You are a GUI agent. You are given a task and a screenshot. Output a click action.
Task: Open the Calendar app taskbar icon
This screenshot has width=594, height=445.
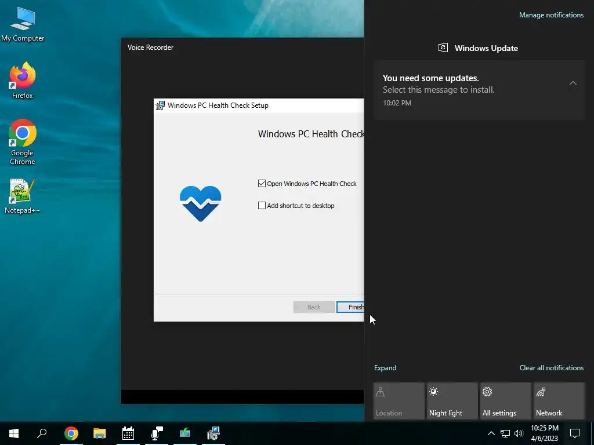[128, 433]
